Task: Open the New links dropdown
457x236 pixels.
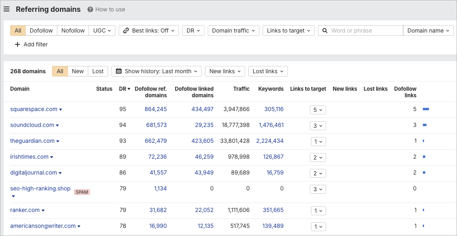Action: tap(225, 71)
